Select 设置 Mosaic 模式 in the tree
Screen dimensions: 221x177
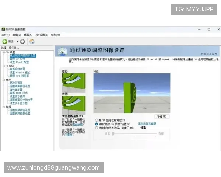tap(20, 73)
